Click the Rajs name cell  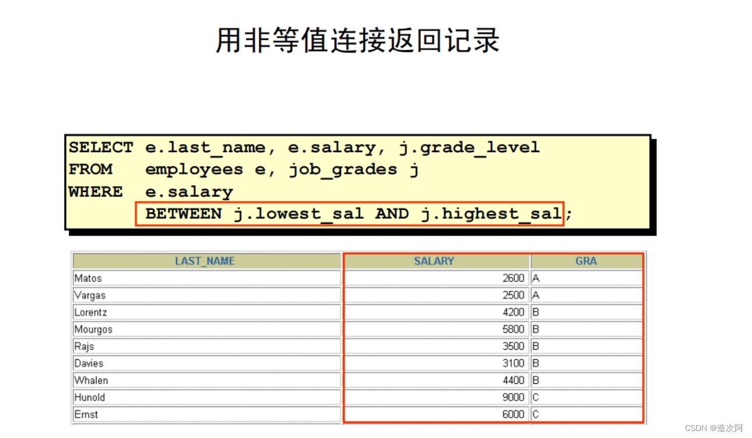pyautogui.click(x=207, y=346)
